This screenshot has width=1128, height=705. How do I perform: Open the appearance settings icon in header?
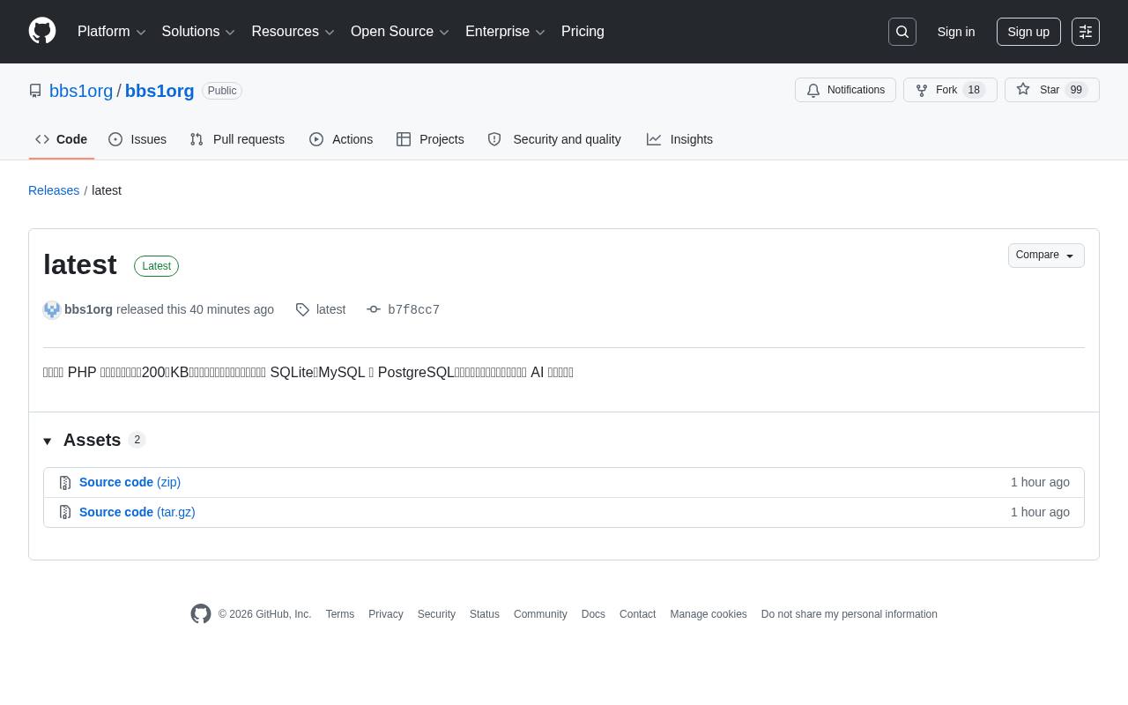(x=1086, y=32)
